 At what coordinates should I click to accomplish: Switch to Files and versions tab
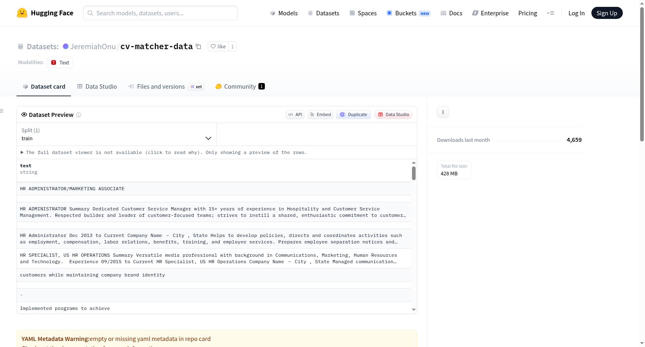tap(166, 87)
